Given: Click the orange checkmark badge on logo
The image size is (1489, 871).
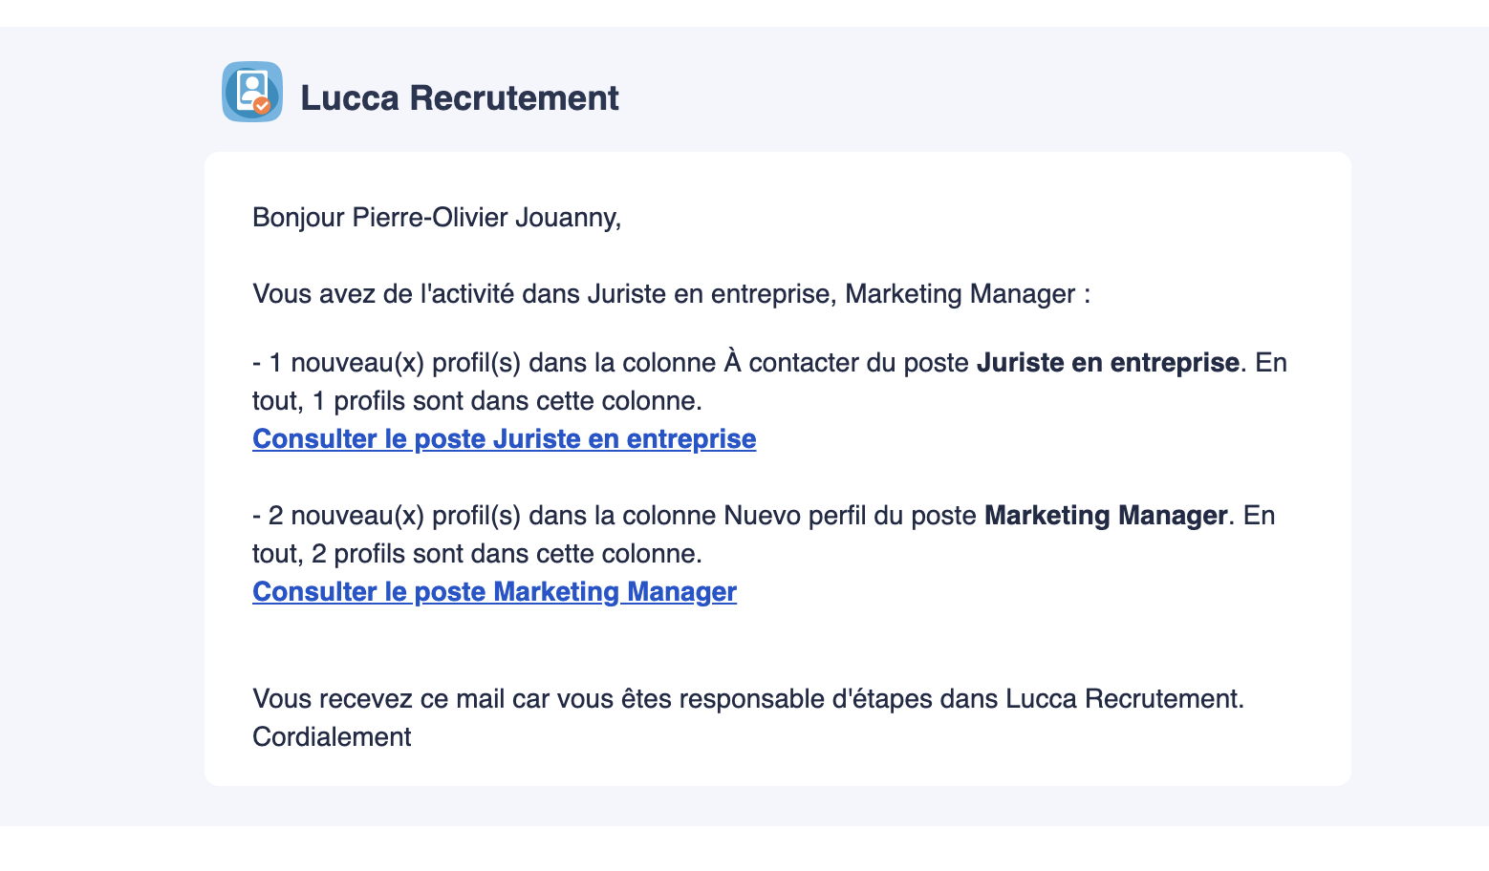Looking at the screenshot, I should tap(262, 106).
